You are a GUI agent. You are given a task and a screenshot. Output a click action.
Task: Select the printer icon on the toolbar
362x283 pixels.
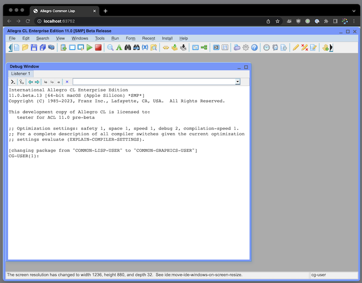(238, 47)
